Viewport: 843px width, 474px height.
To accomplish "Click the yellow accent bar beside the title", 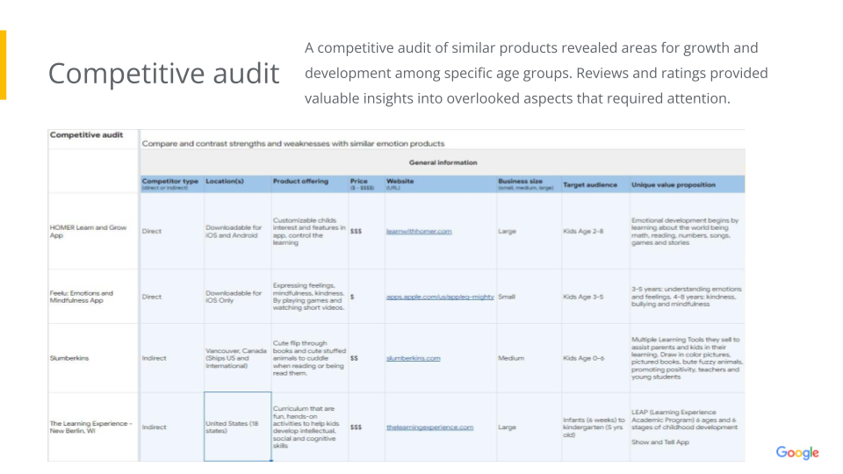I will pyautogui.click(x=3, y=65).
